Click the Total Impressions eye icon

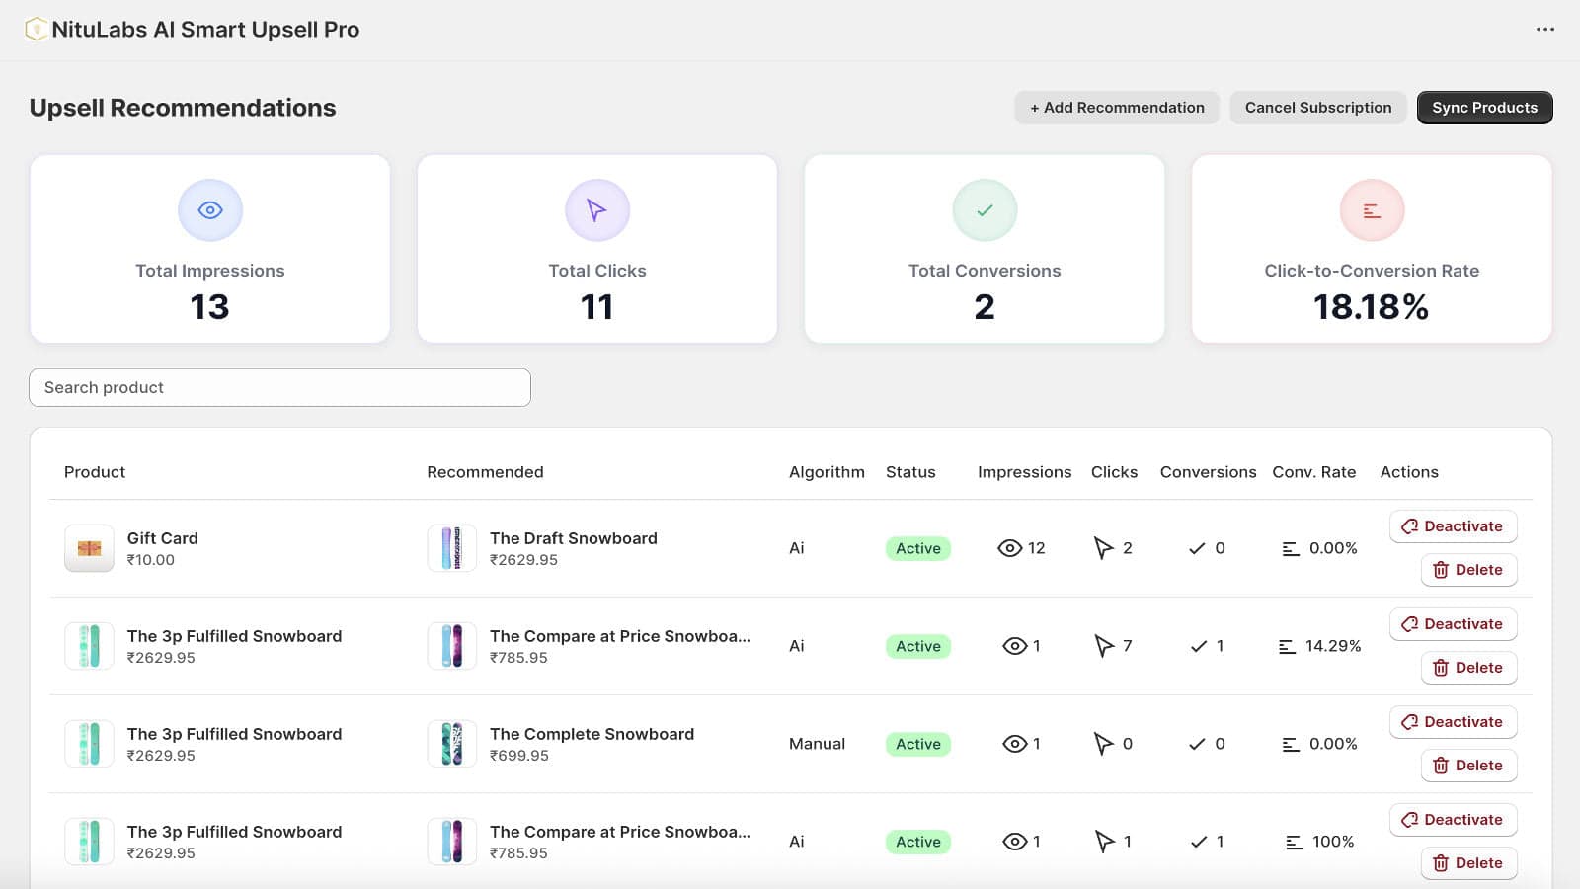pos(210,210)
